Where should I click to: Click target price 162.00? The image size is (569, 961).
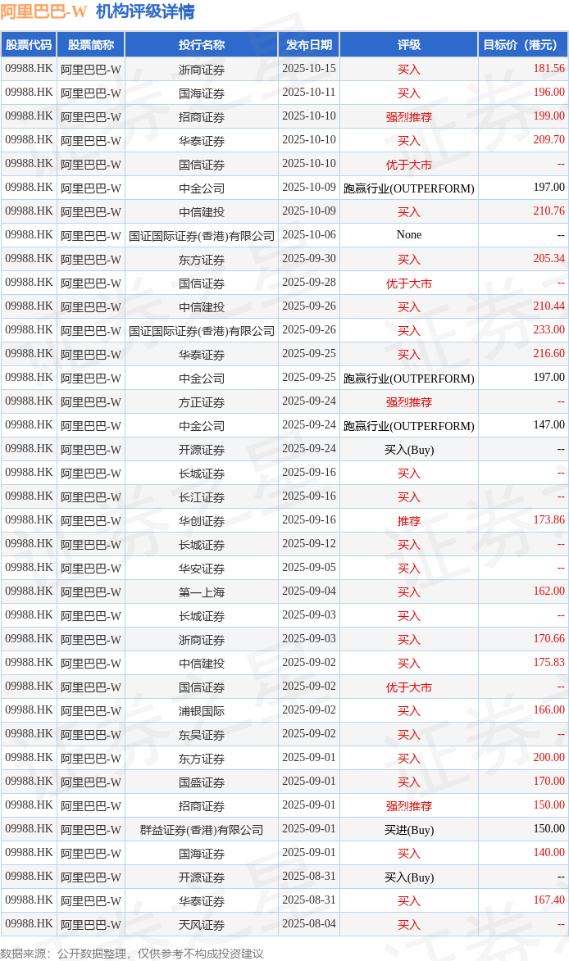[549, 592]
